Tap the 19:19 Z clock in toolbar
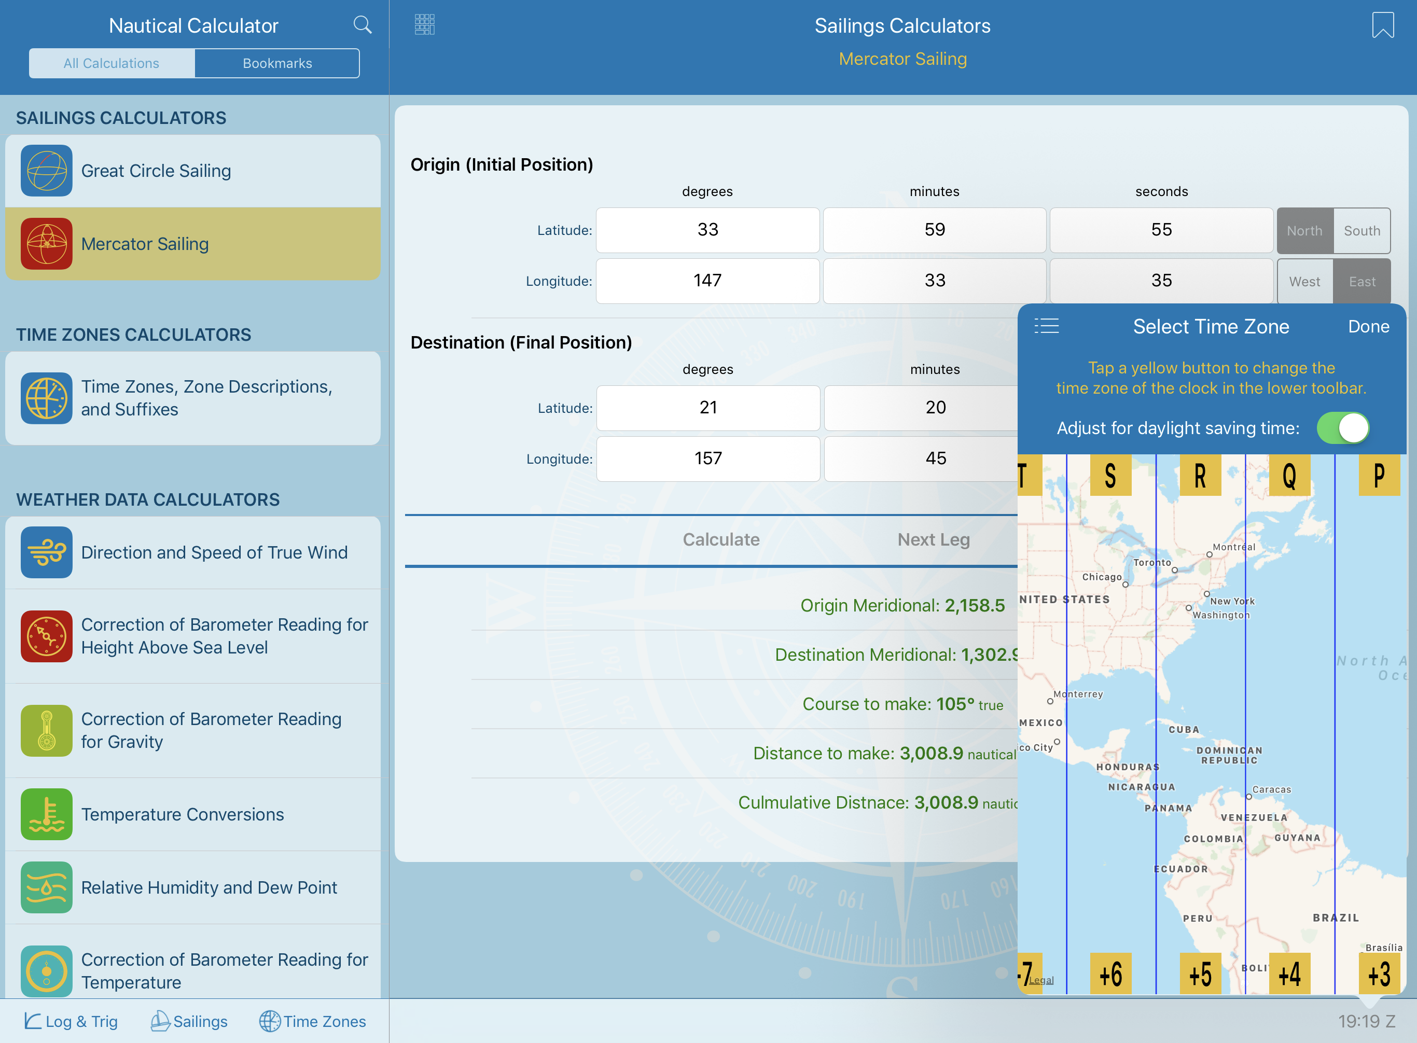The image size is (1417, 1043). [1367, 1021]
